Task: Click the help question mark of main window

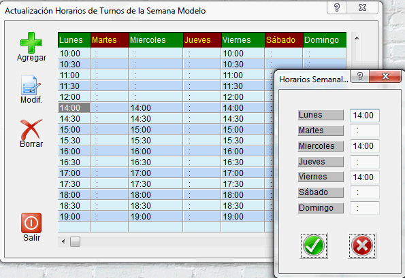Action: [337, 7]
